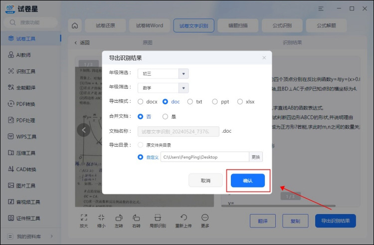Switch to the 试卷转Word tab
Screen dimensions: 374x245
[150, 25]
